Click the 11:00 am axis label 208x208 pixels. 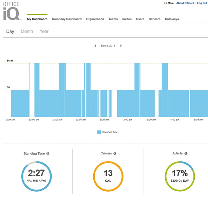click(57, 120)
